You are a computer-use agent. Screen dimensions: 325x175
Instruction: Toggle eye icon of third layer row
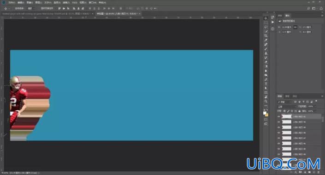(279, 127)
